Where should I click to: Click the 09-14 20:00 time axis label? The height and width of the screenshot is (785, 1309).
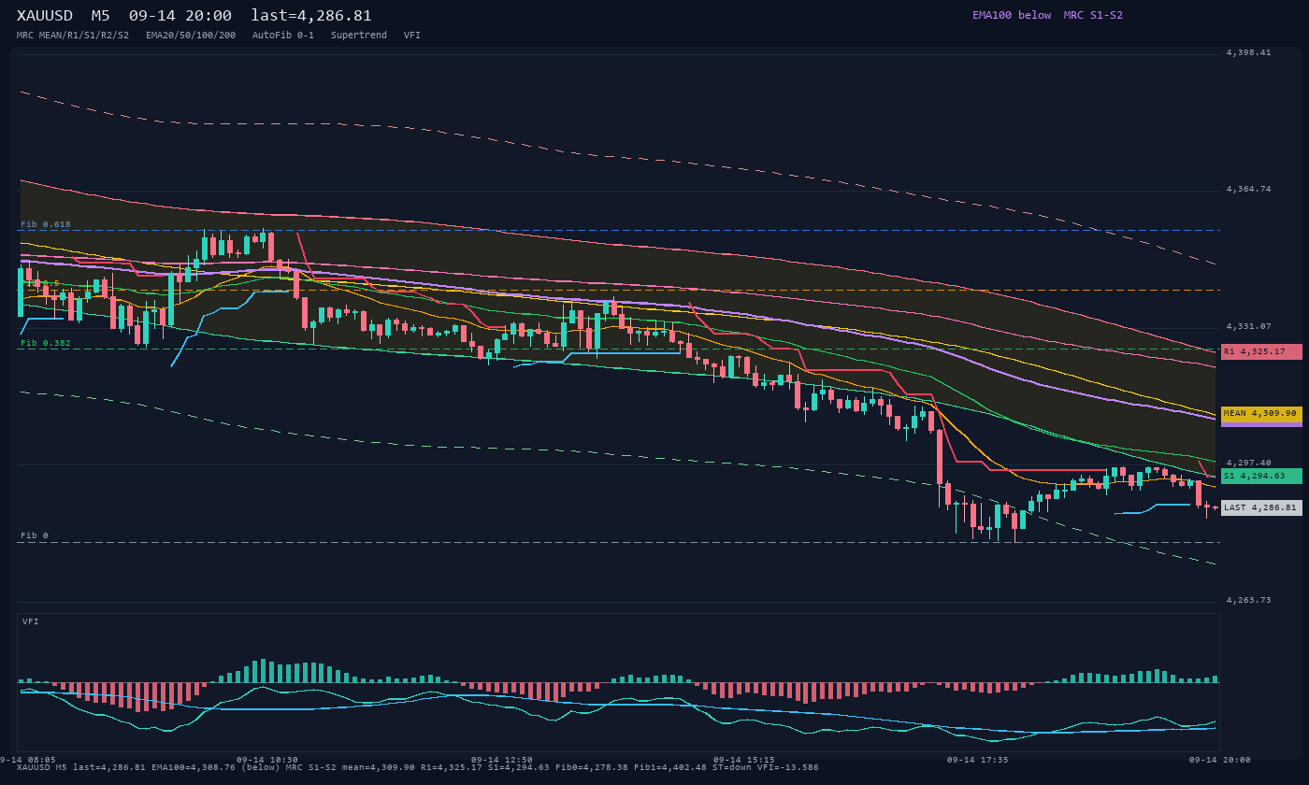pyautogui.click(x=1219, y=760)
